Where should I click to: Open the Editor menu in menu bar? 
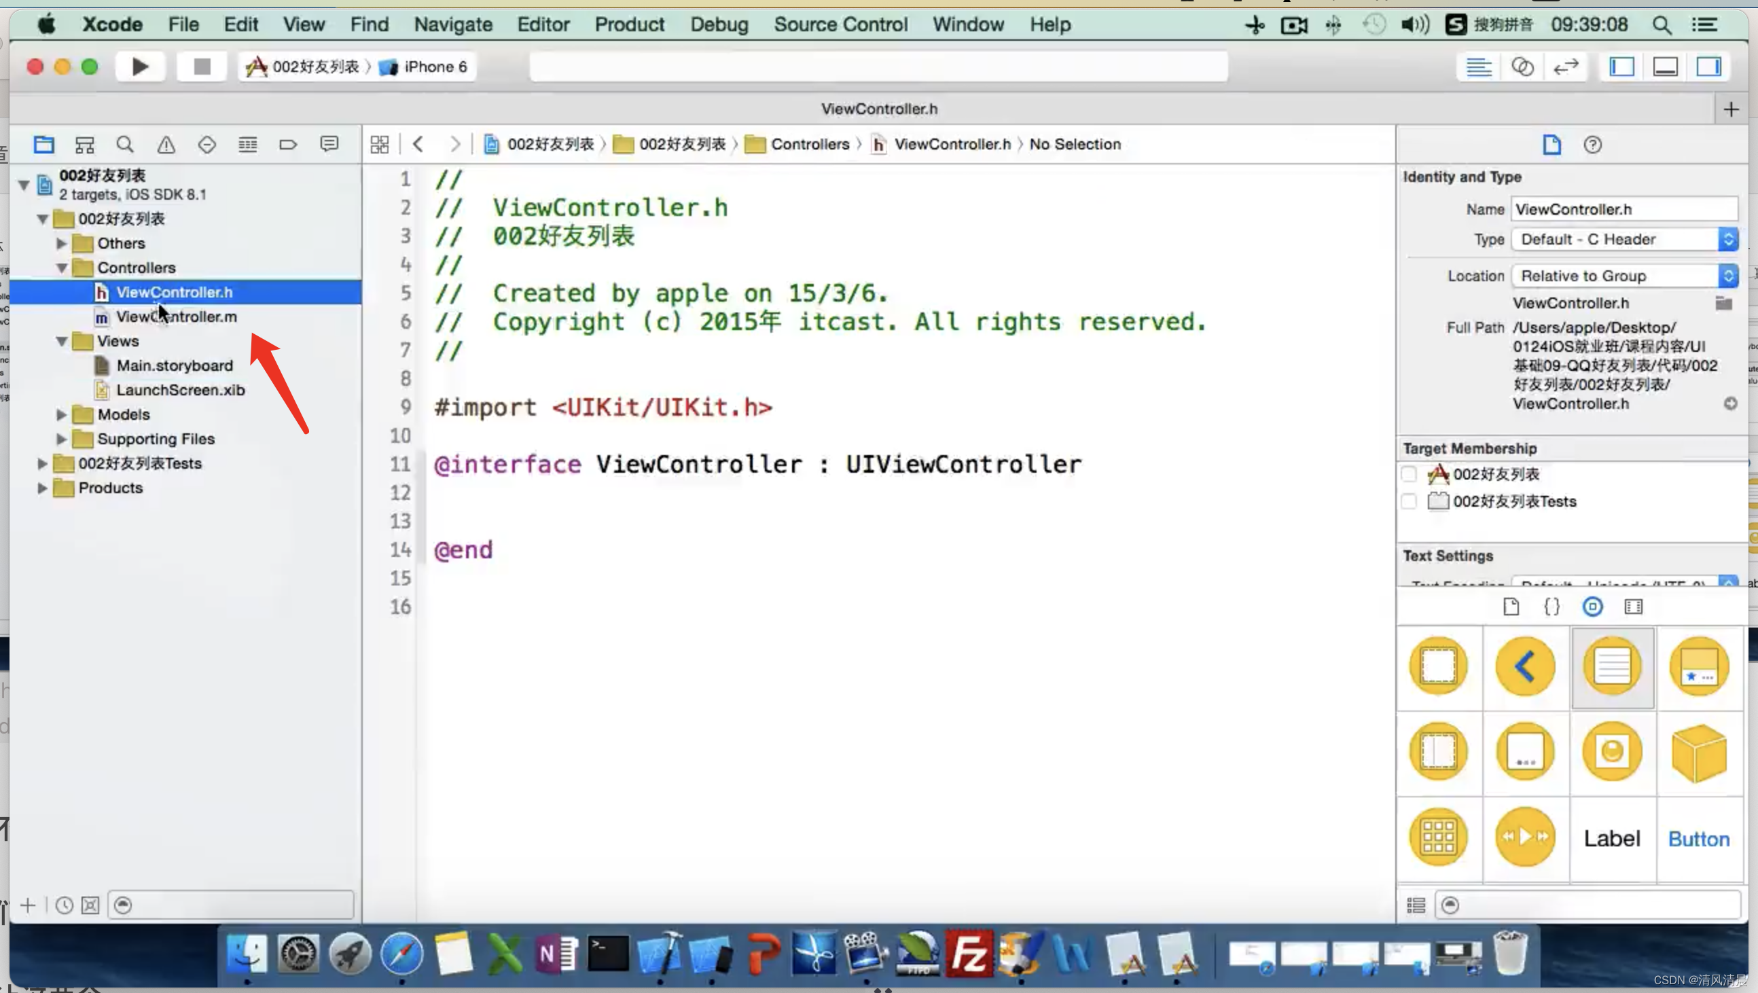click(x=542, y=24)
